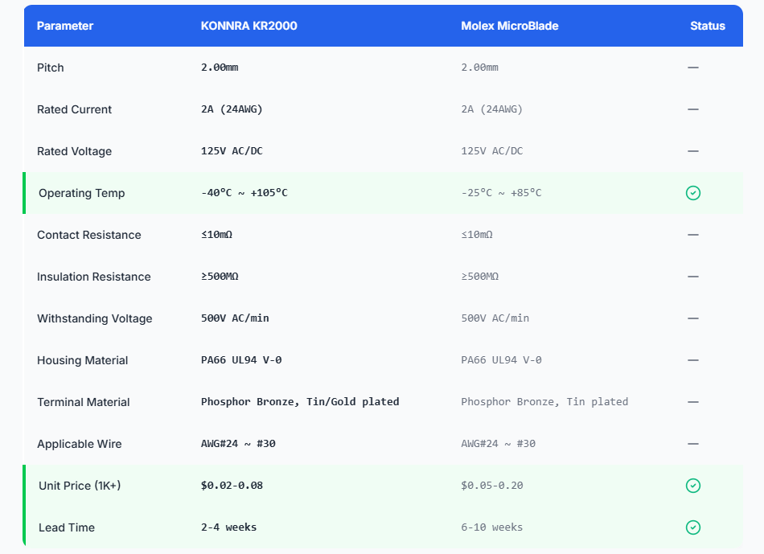The height and width of the screenshot is (554, 764).
Task: Click the Terminal Material status dash
Action: 692,402
